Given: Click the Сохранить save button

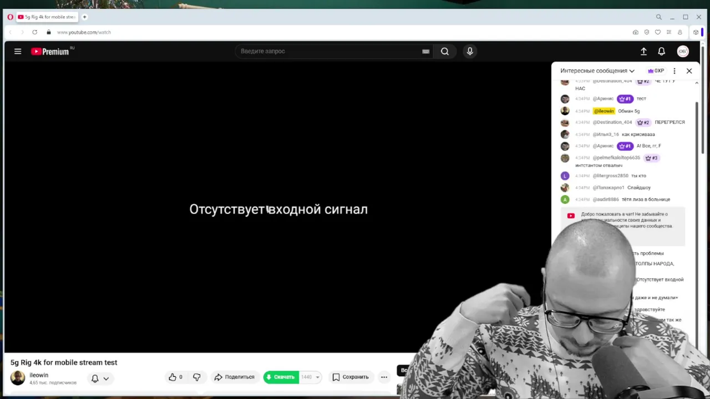Looking at the screenshot, I should (x=350, y=377).
